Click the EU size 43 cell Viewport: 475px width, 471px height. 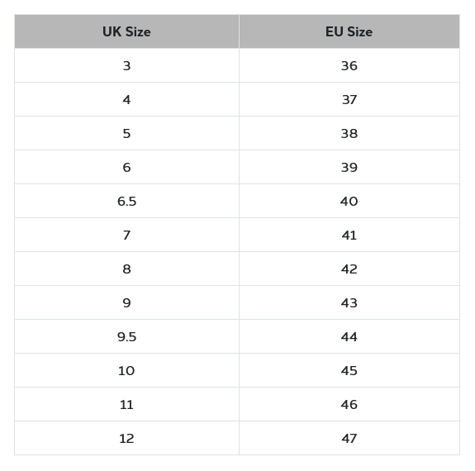(x=349, y=302)
